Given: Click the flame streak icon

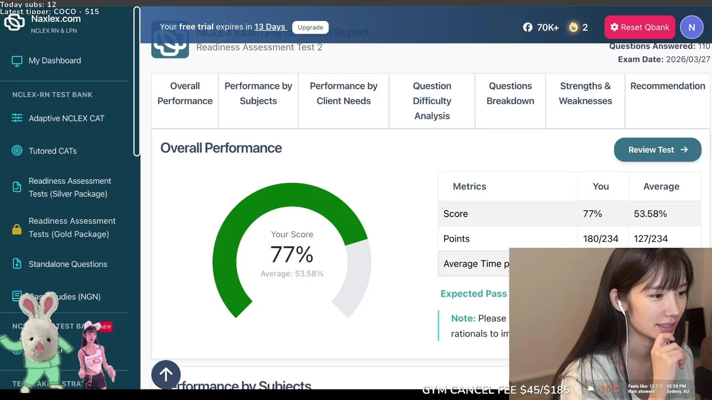Looking at the screenshot, I should point(573,27).
